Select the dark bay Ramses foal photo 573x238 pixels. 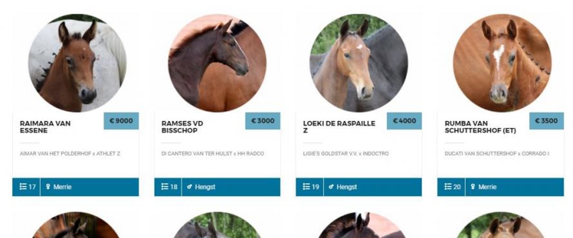point(217,63)
